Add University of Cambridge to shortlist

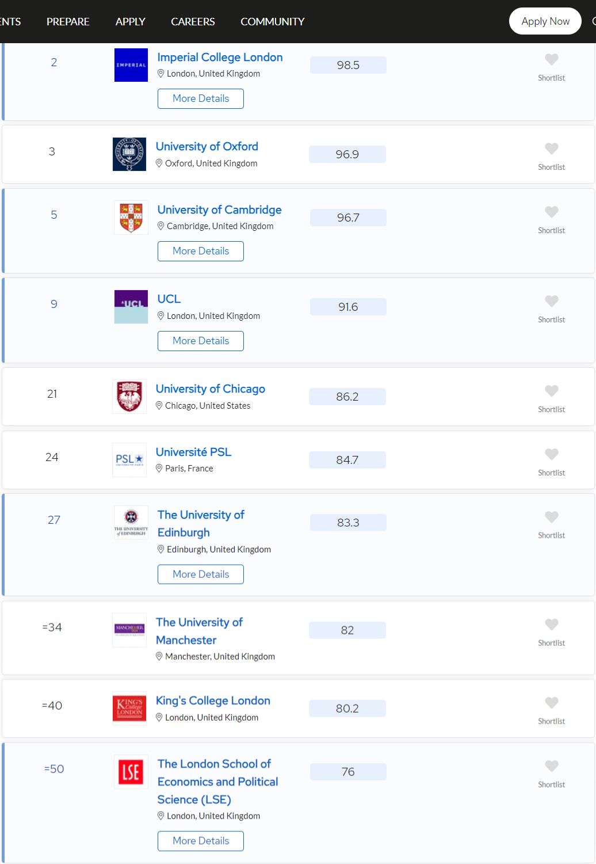point(551,212)
